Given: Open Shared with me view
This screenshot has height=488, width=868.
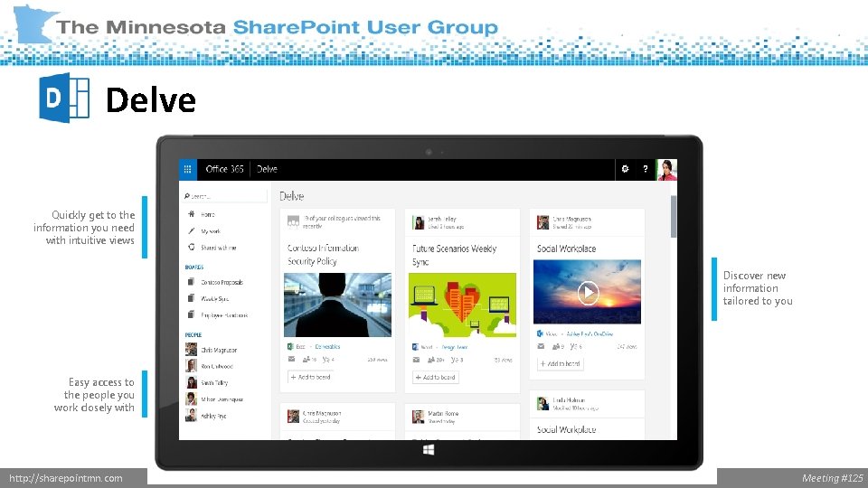Looking at the screenshot, I should click(x=218, y=248).
